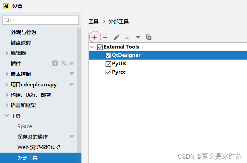Select the PyUIC tool row
The image size is (247, 163).
(168, 64)
